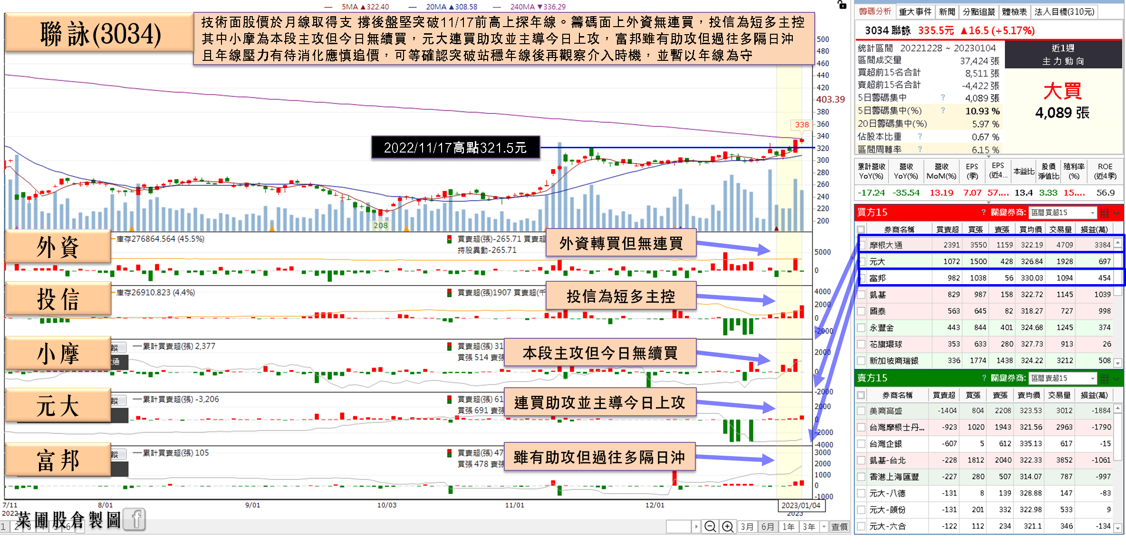Collapse the 賣方15 panel with its chevron
The height and width of the screenshot is (545, 1126).
(1116, 379)
